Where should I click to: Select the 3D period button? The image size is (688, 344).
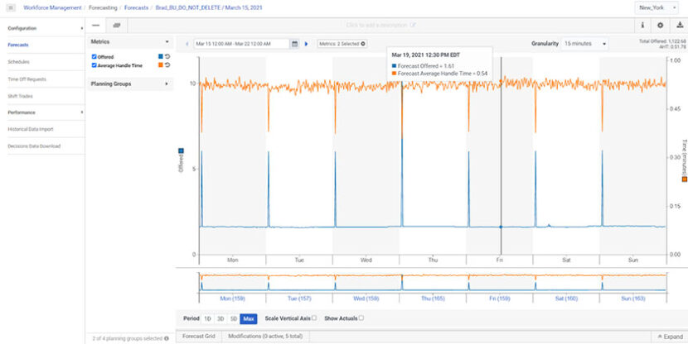(x=220, y=318)
